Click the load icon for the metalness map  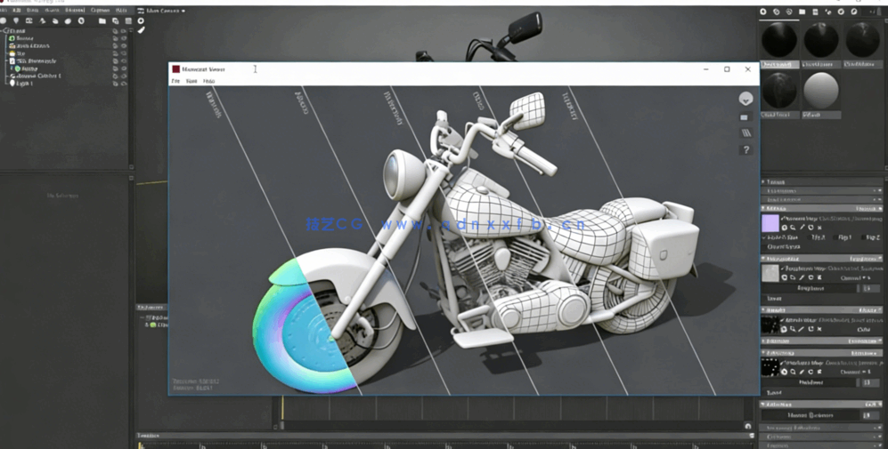785,373
